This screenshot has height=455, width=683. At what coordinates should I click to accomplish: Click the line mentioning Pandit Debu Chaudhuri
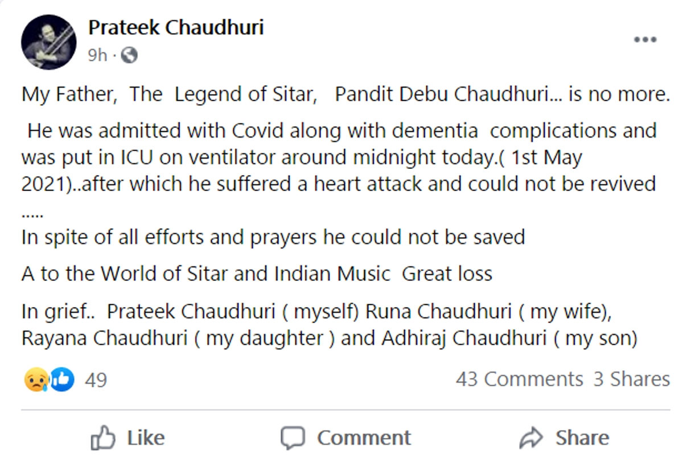(345, 94)
